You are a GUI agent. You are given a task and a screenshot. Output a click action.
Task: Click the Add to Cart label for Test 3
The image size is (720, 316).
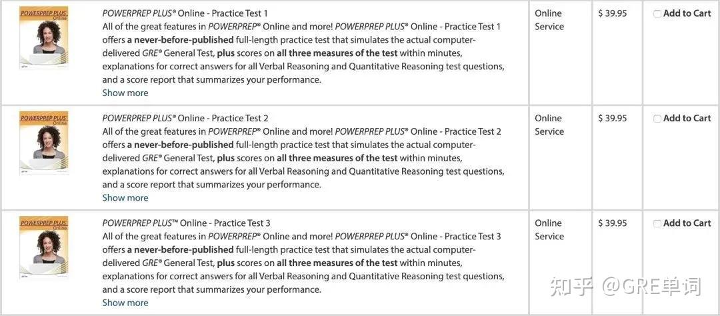[x=687, y=223]
